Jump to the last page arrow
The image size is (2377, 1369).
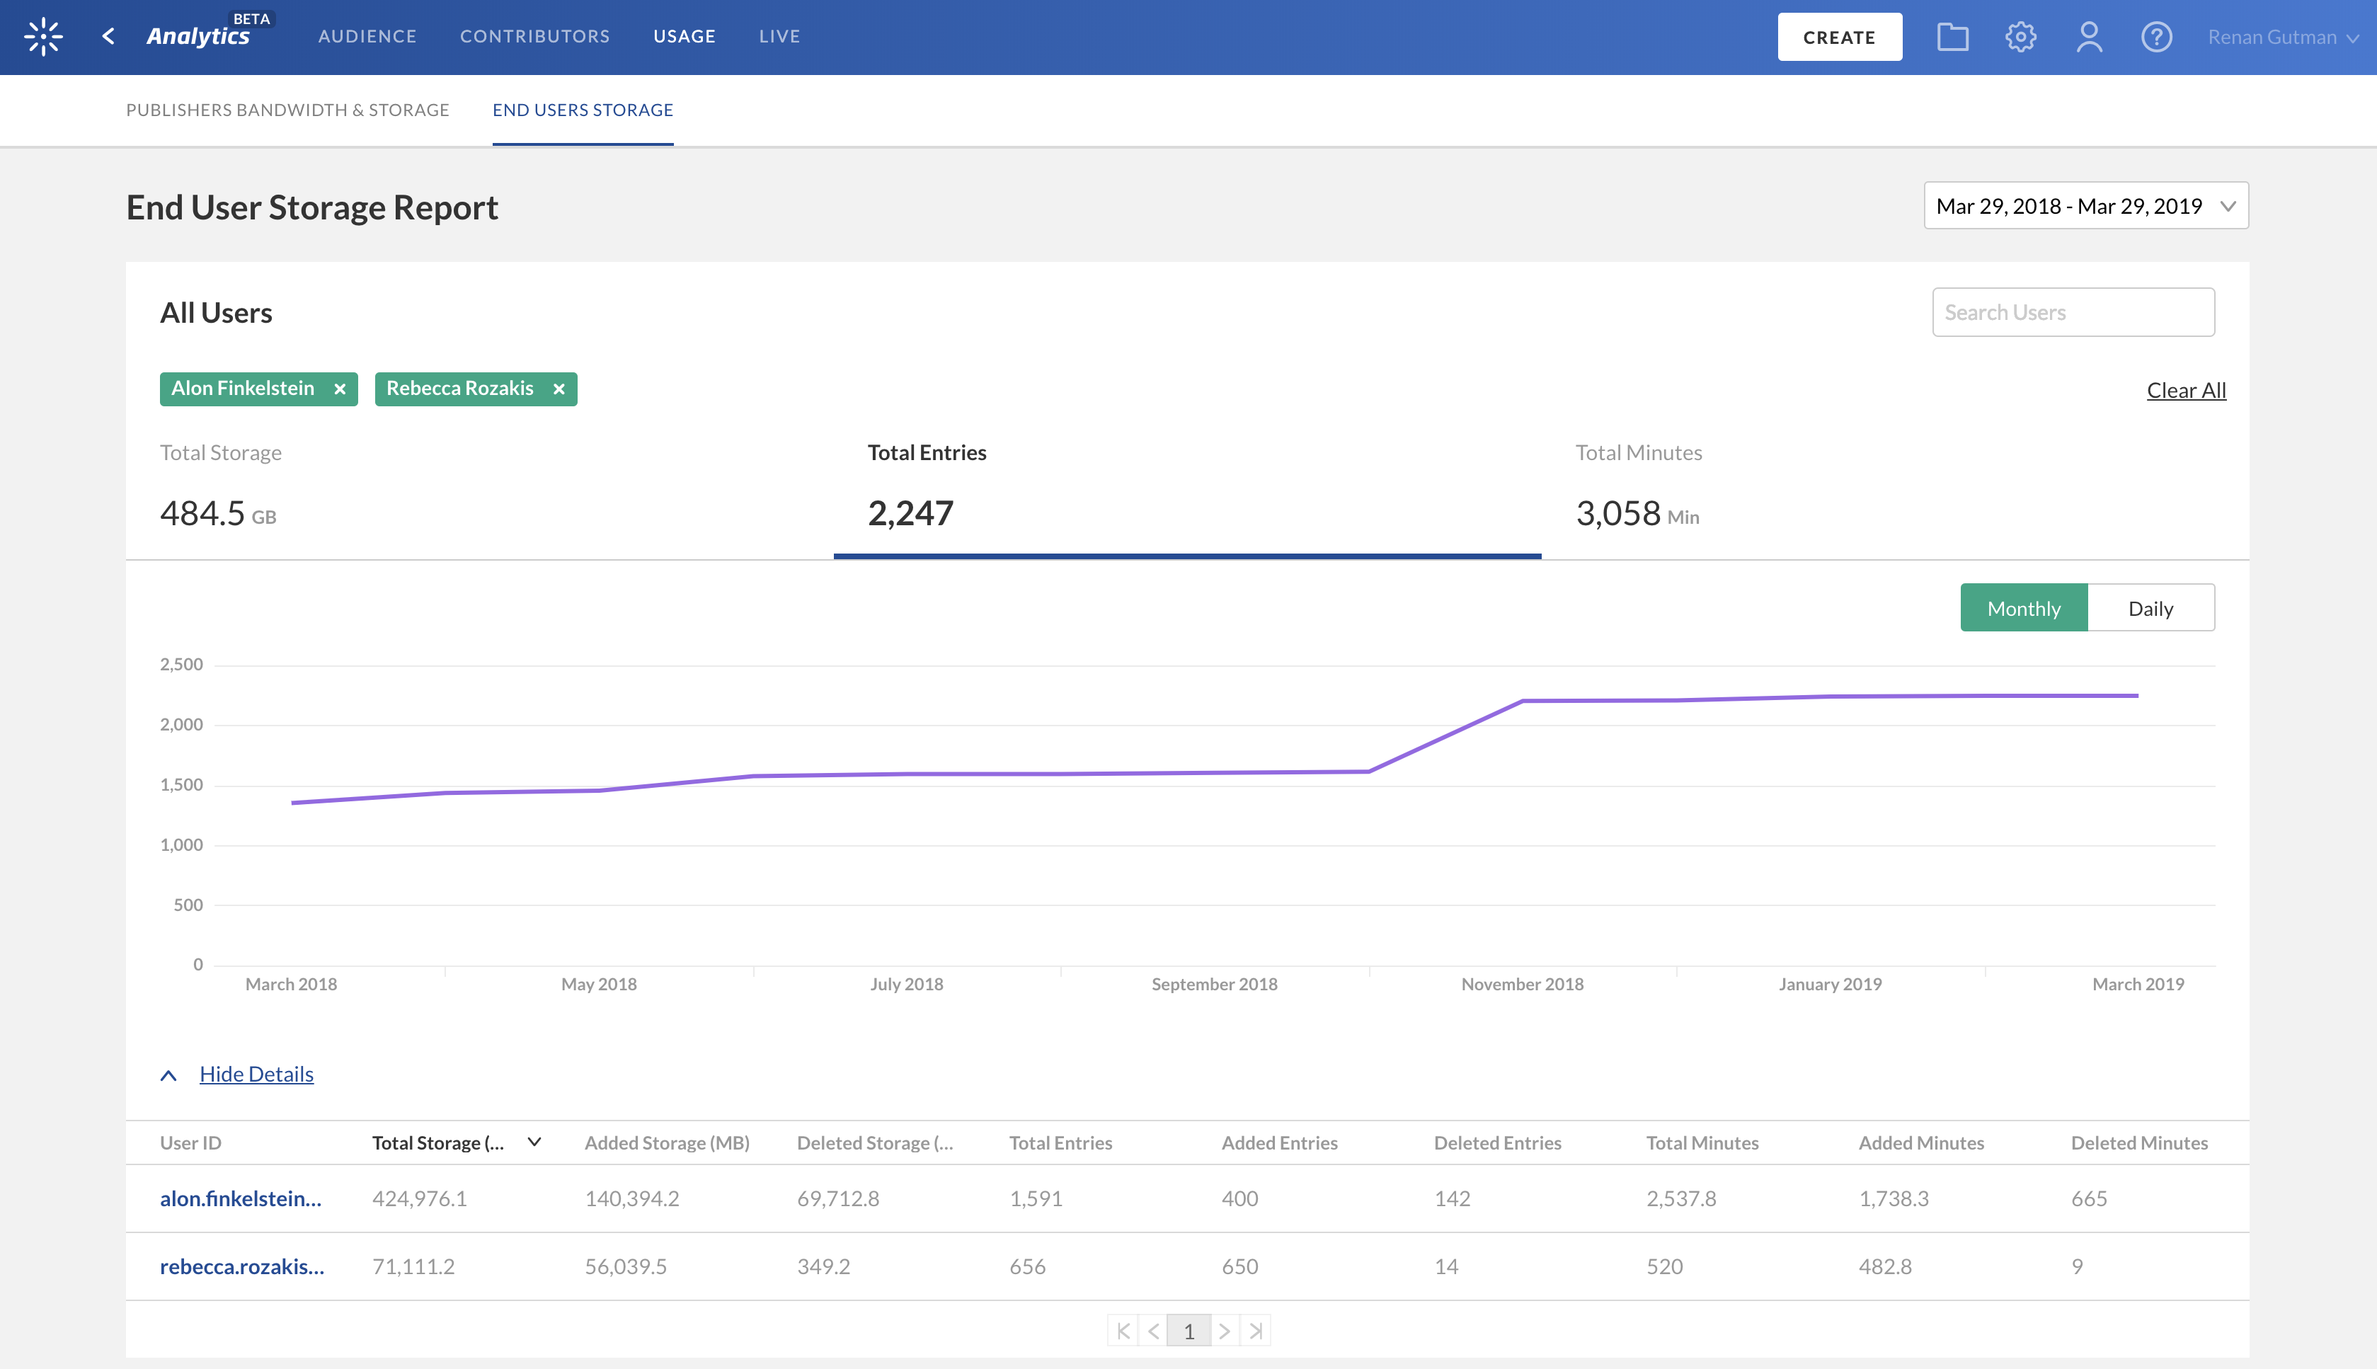click(x=1255, y=1331)
